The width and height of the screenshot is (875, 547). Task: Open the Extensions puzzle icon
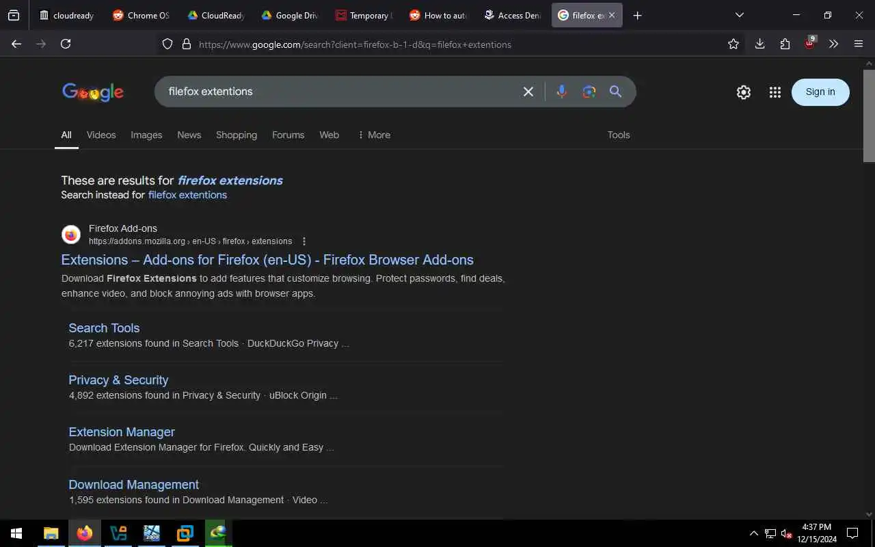(x=785, y=44)
